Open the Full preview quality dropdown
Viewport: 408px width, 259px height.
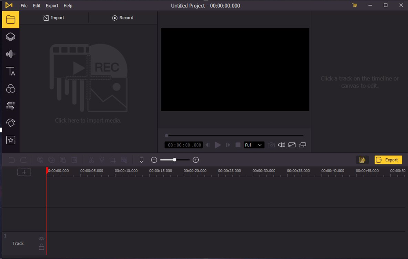coord(254,145)
